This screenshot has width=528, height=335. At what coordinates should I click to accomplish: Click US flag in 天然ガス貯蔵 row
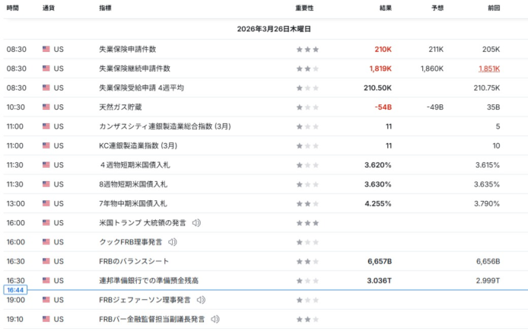(46, 107)
